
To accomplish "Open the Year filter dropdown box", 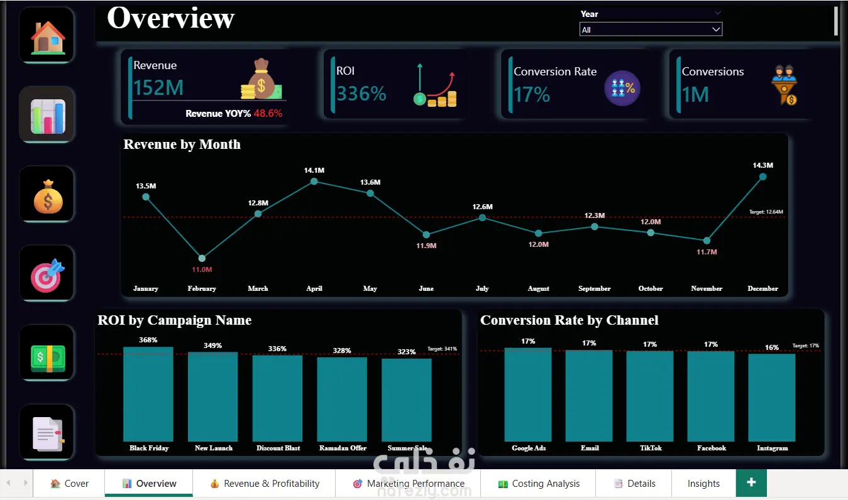I will (x=651, y=30).
